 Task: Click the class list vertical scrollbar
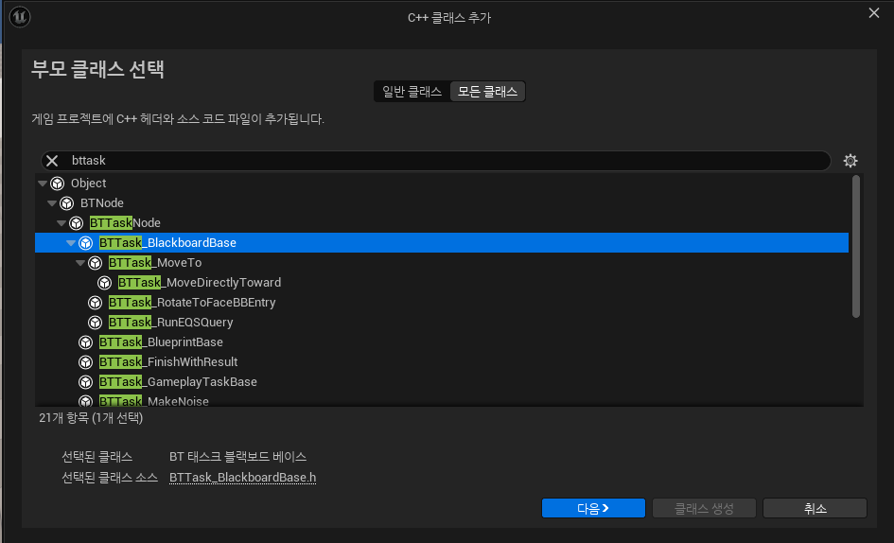click(x=856, y=246)
